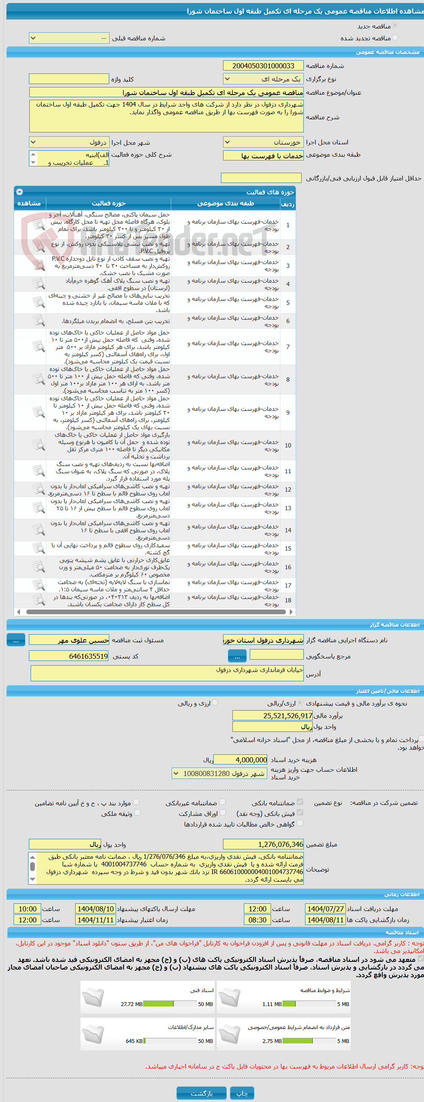Open the view icon for activity row 1
424x1102 pixels.
click(x=39, y=225)
